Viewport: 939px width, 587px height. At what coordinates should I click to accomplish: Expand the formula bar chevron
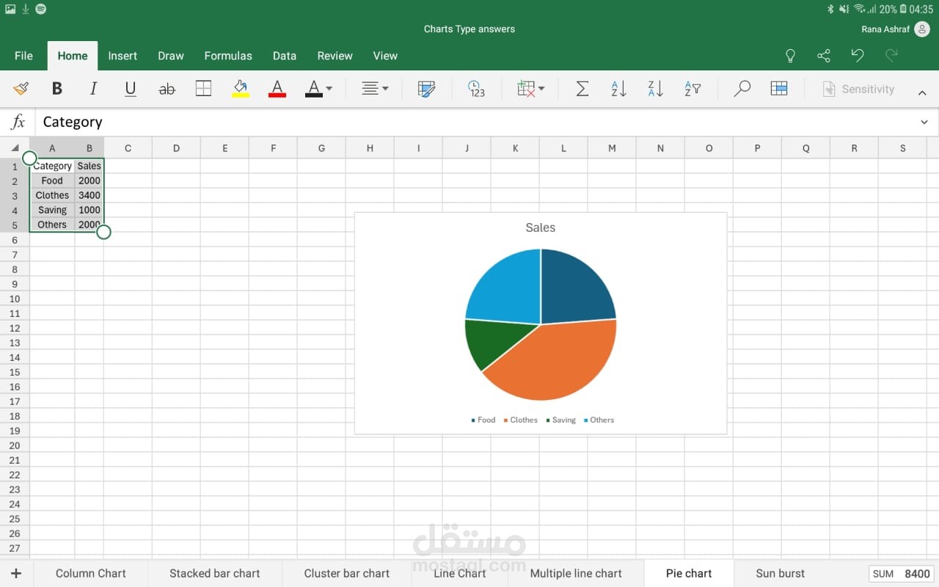click(924, 122)
